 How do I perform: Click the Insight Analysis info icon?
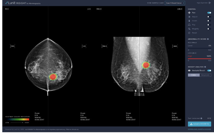click(205, 67)
